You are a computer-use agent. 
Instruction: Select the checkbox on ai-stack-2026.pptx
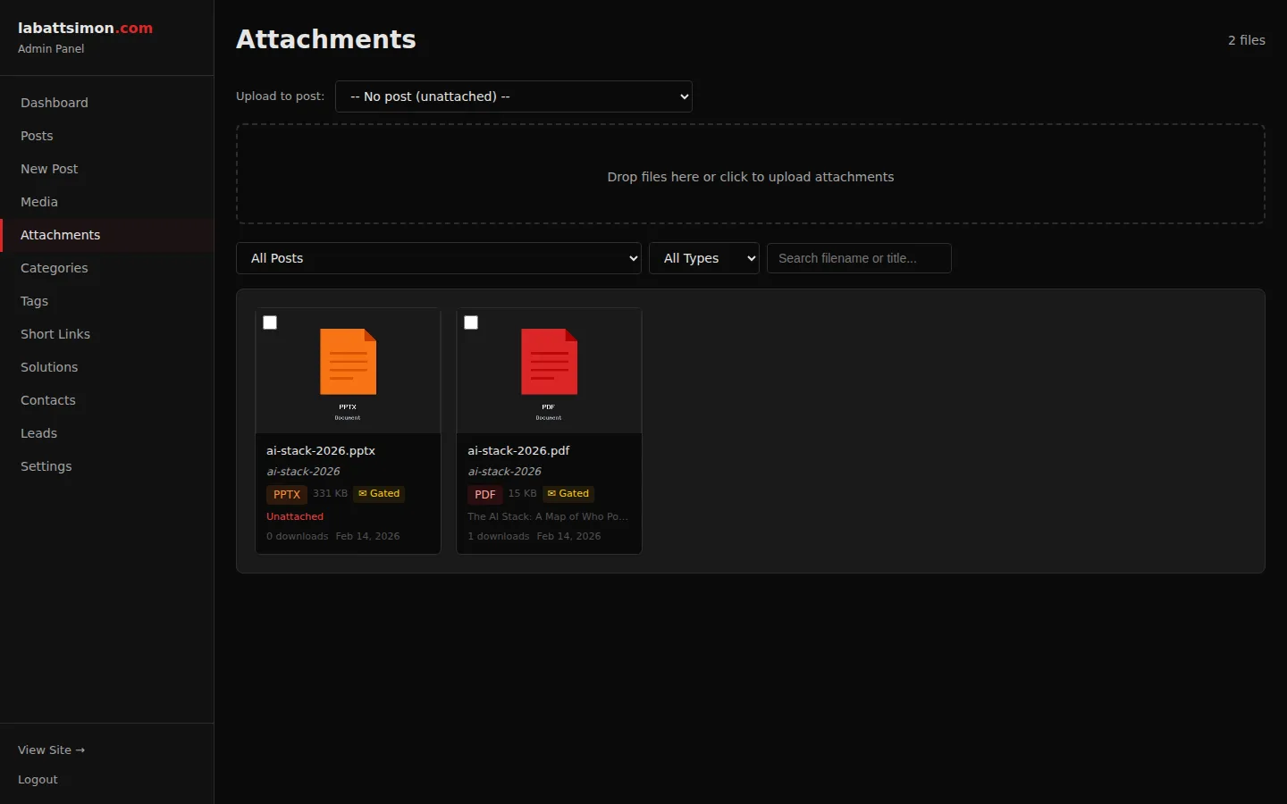tap(270, 322)
